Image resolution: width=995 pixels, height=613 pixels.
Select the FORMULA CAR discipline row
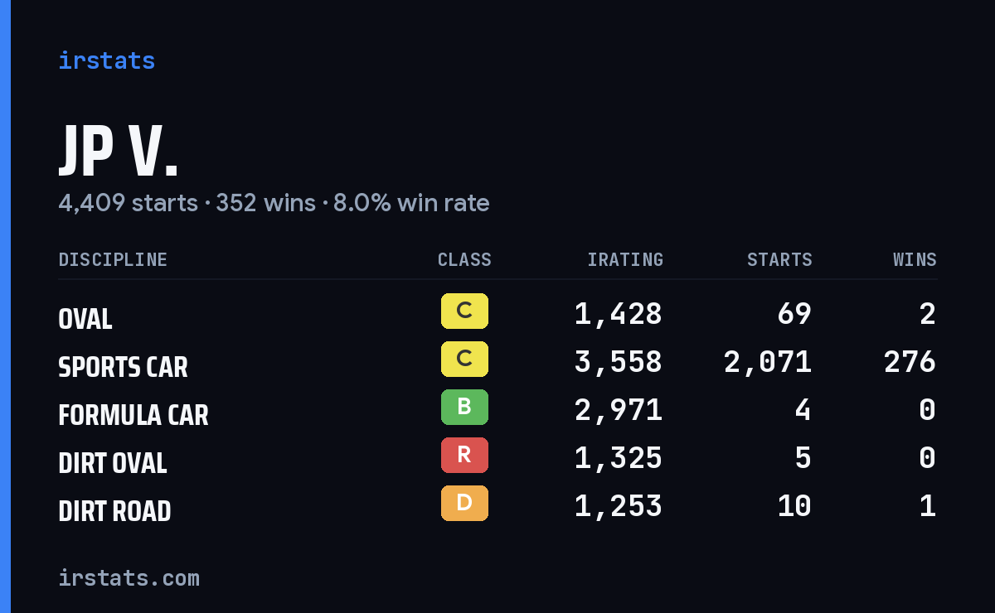[498, 410]
